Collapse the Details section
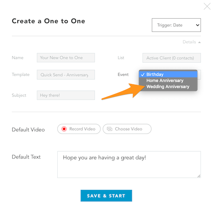212x217 pixels. tap(192, 42)
